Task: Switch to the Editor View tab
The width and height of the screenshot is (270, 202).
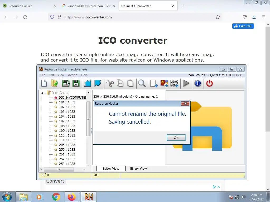Action: [x=111, y=169]
